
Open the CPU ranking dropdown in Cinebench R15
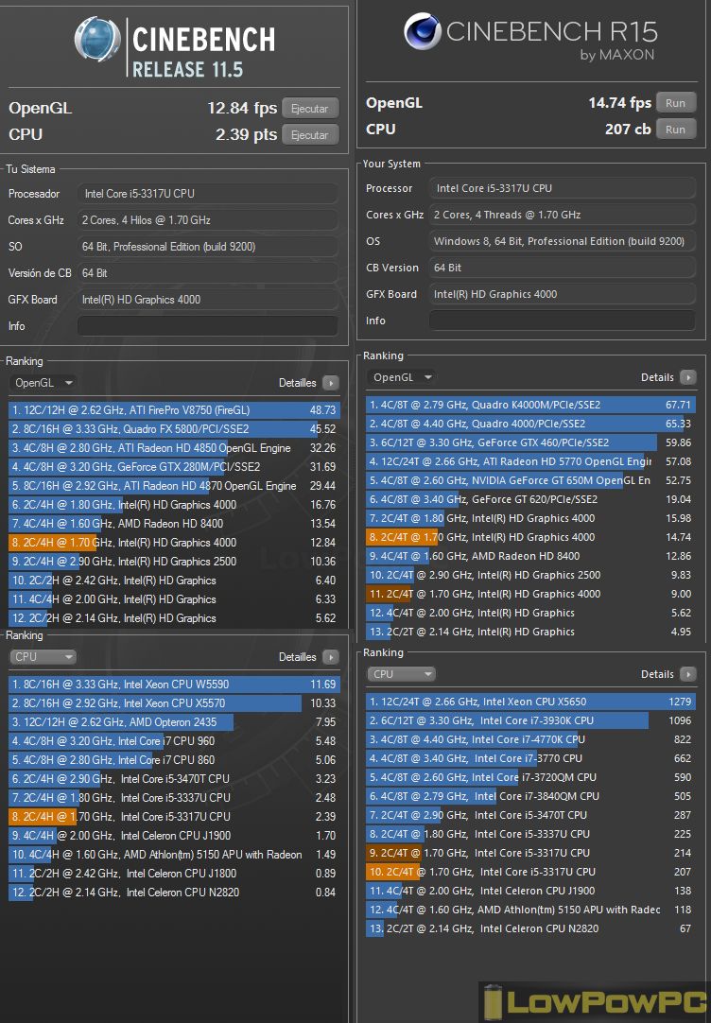[x=401, y=674]
